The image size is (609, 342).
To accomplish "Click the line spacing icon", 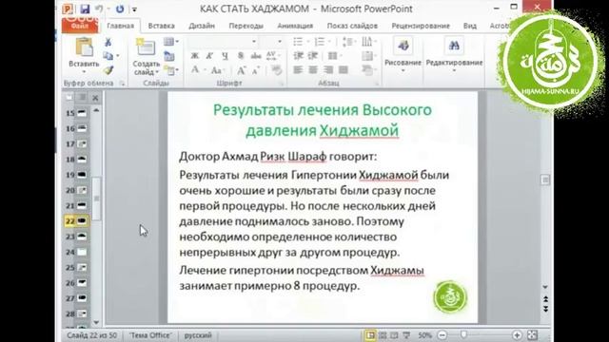I will click(348, 42).
